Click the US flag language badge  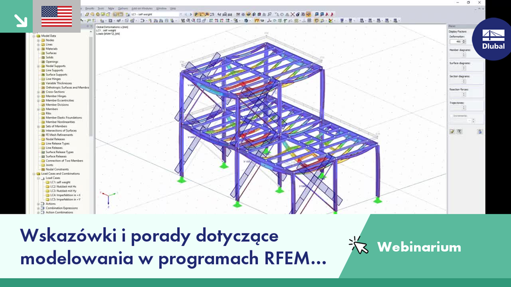pos(57,16)
